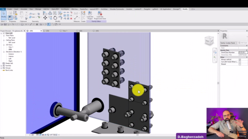Viewport: 248px width, 139px height.
Task: Select the Exterior elevation in browser
Action: point(11,54)
